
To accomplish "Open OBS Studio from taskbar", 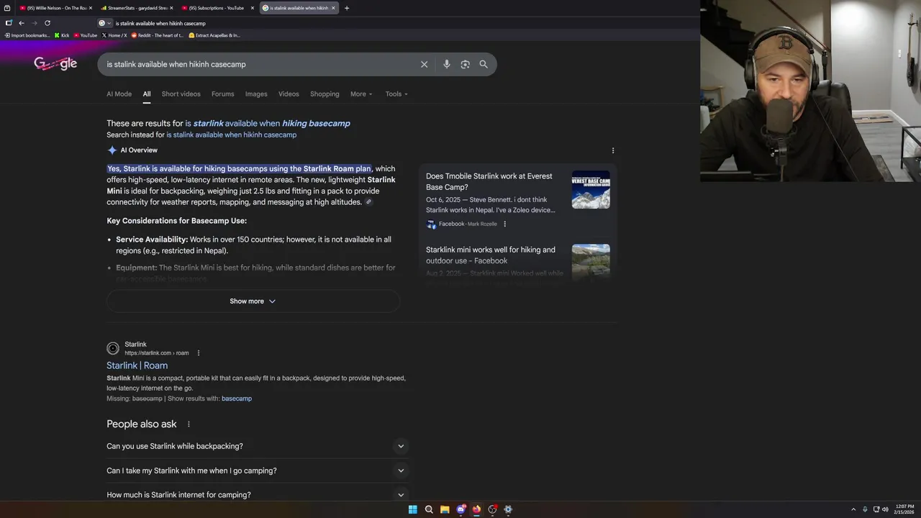I will pos(492,509).
